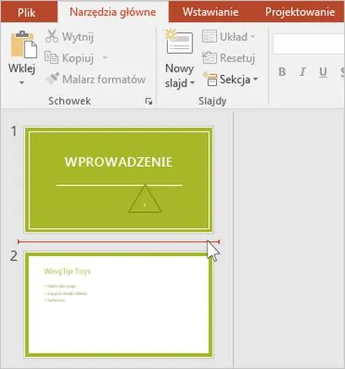Click the font name input box
The image size is (345, 369).
309,44
